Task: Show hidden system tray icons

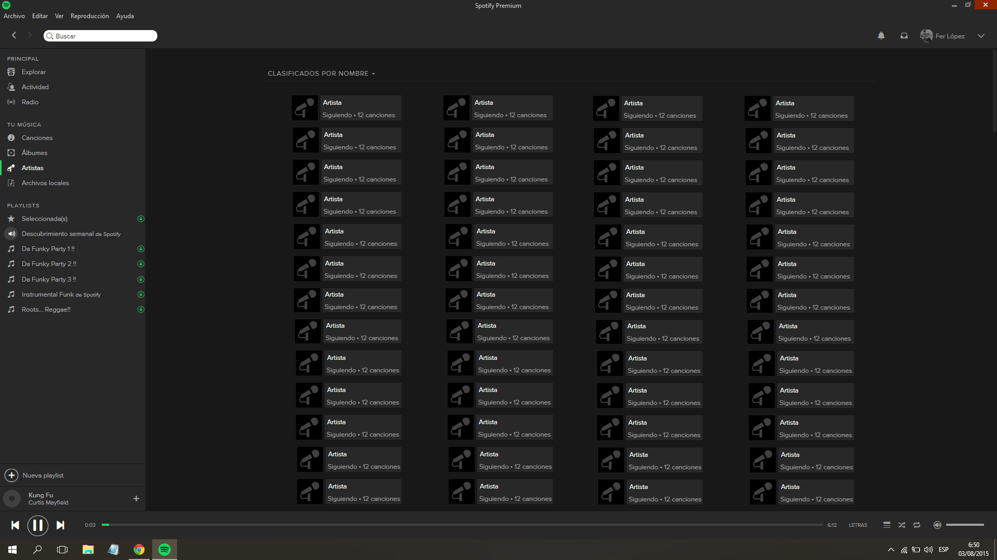Action: pyautogui.click(x=891, y=550)
